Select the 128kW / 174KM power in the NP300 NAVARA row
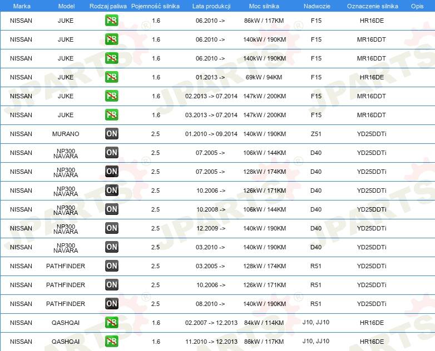Image resolution: width=435 pixels, height=351 pixels. point(264,172)
